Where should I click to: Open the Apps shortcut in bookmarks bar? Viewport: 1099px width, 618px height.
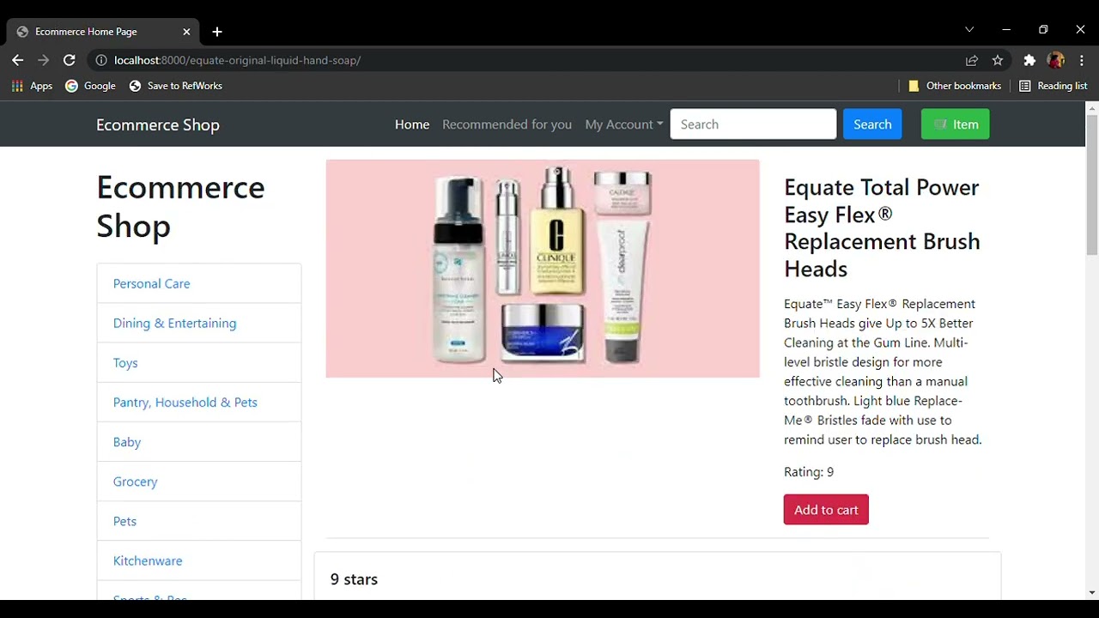[32, 86]
